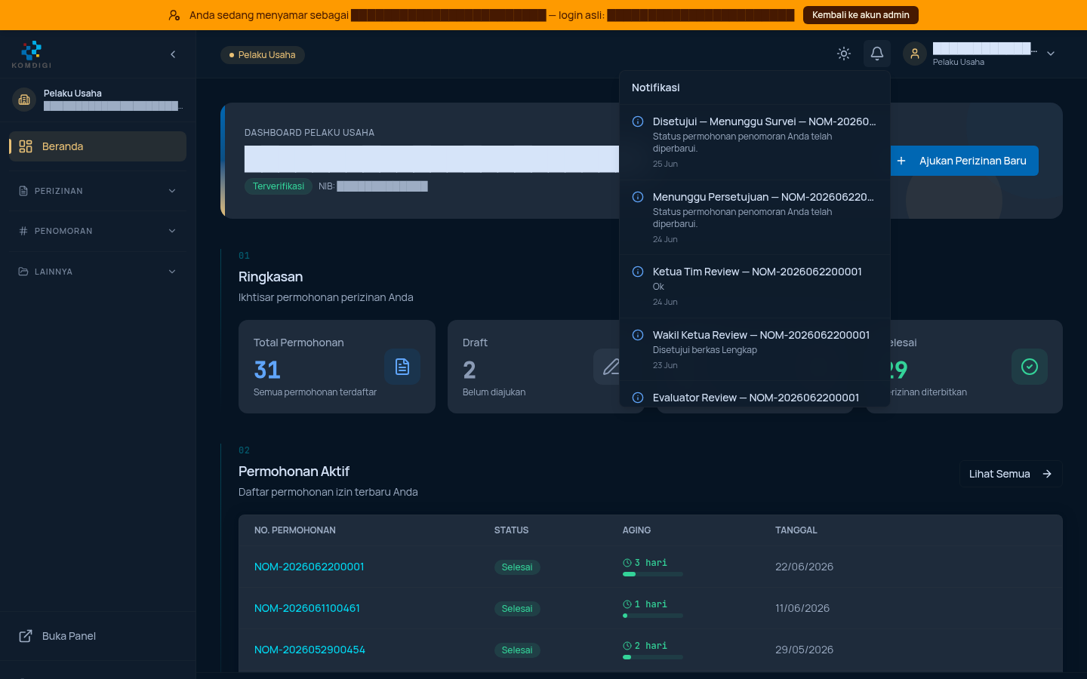Screen dimensions: 1087x679
Task: Click the 3 hari aging progress bar
Action: [653, 574]
